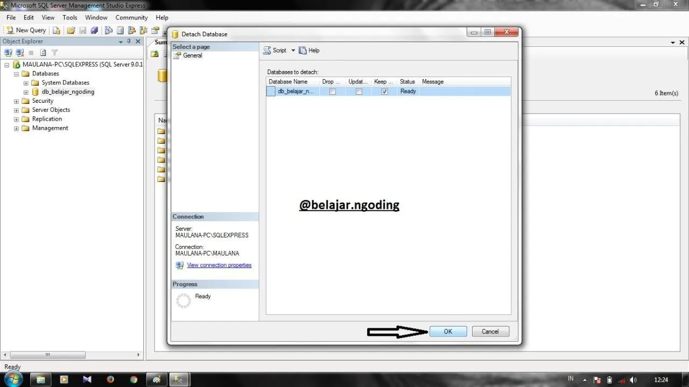Click the Refresh icon in Object Explorer toolbar
This screenshot has width=689, height=387.
click(43, 52)
